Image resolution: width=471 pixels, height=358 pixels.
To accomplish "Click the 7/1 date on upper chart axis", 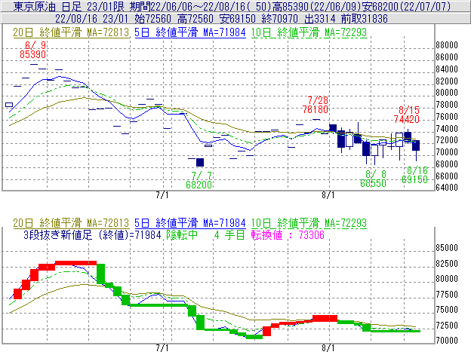I will [162, 195].
